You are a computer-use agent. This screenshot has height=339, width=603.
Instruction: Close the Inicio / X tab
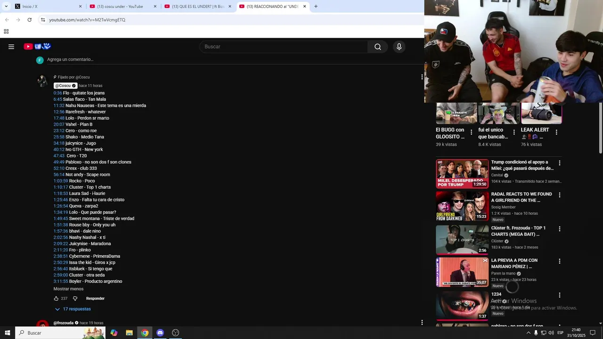80,7
